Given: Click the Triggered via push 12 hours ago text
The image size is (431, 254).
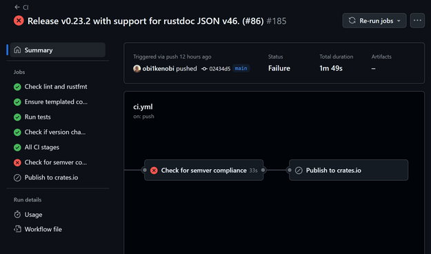Looking at the screenshot, I should 172,57.
